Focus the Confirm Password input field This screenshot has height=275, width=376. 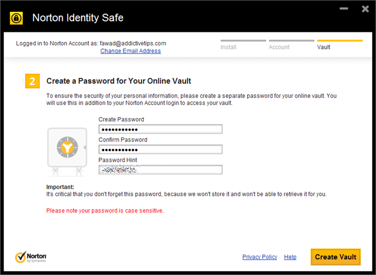pos(161,149)
